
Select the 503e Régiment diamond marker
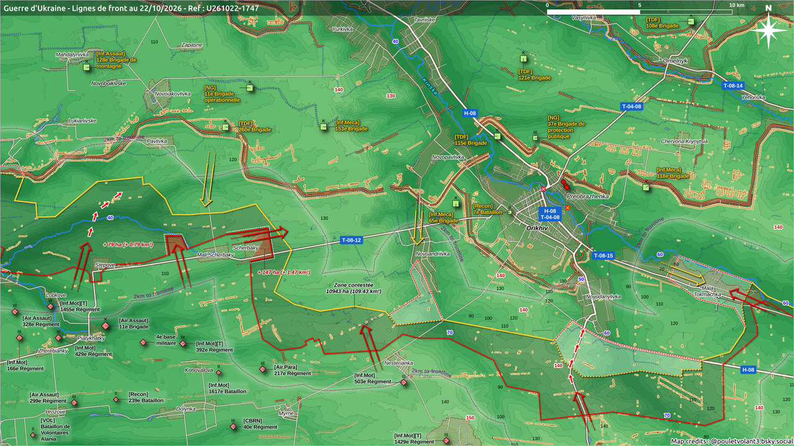point(404,382)
